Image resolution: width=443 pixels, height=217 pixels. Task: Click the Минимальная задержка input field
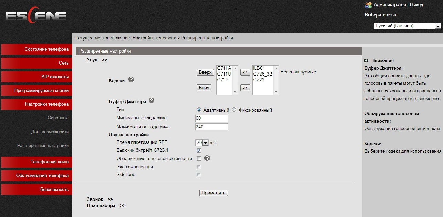(x=211, y=118)
